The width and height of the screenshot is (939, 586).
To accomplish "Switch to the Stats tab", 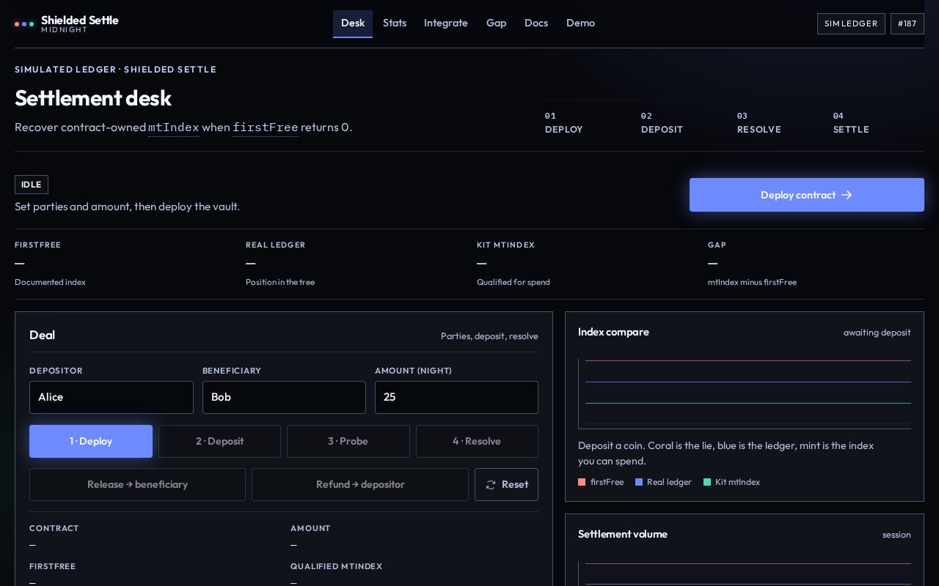I will [395, 23].
